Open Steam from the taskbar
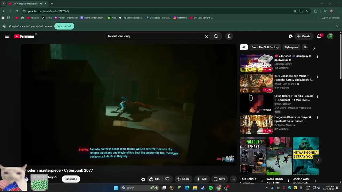Viewport: 342px width, 192px height. pos(203,188)
